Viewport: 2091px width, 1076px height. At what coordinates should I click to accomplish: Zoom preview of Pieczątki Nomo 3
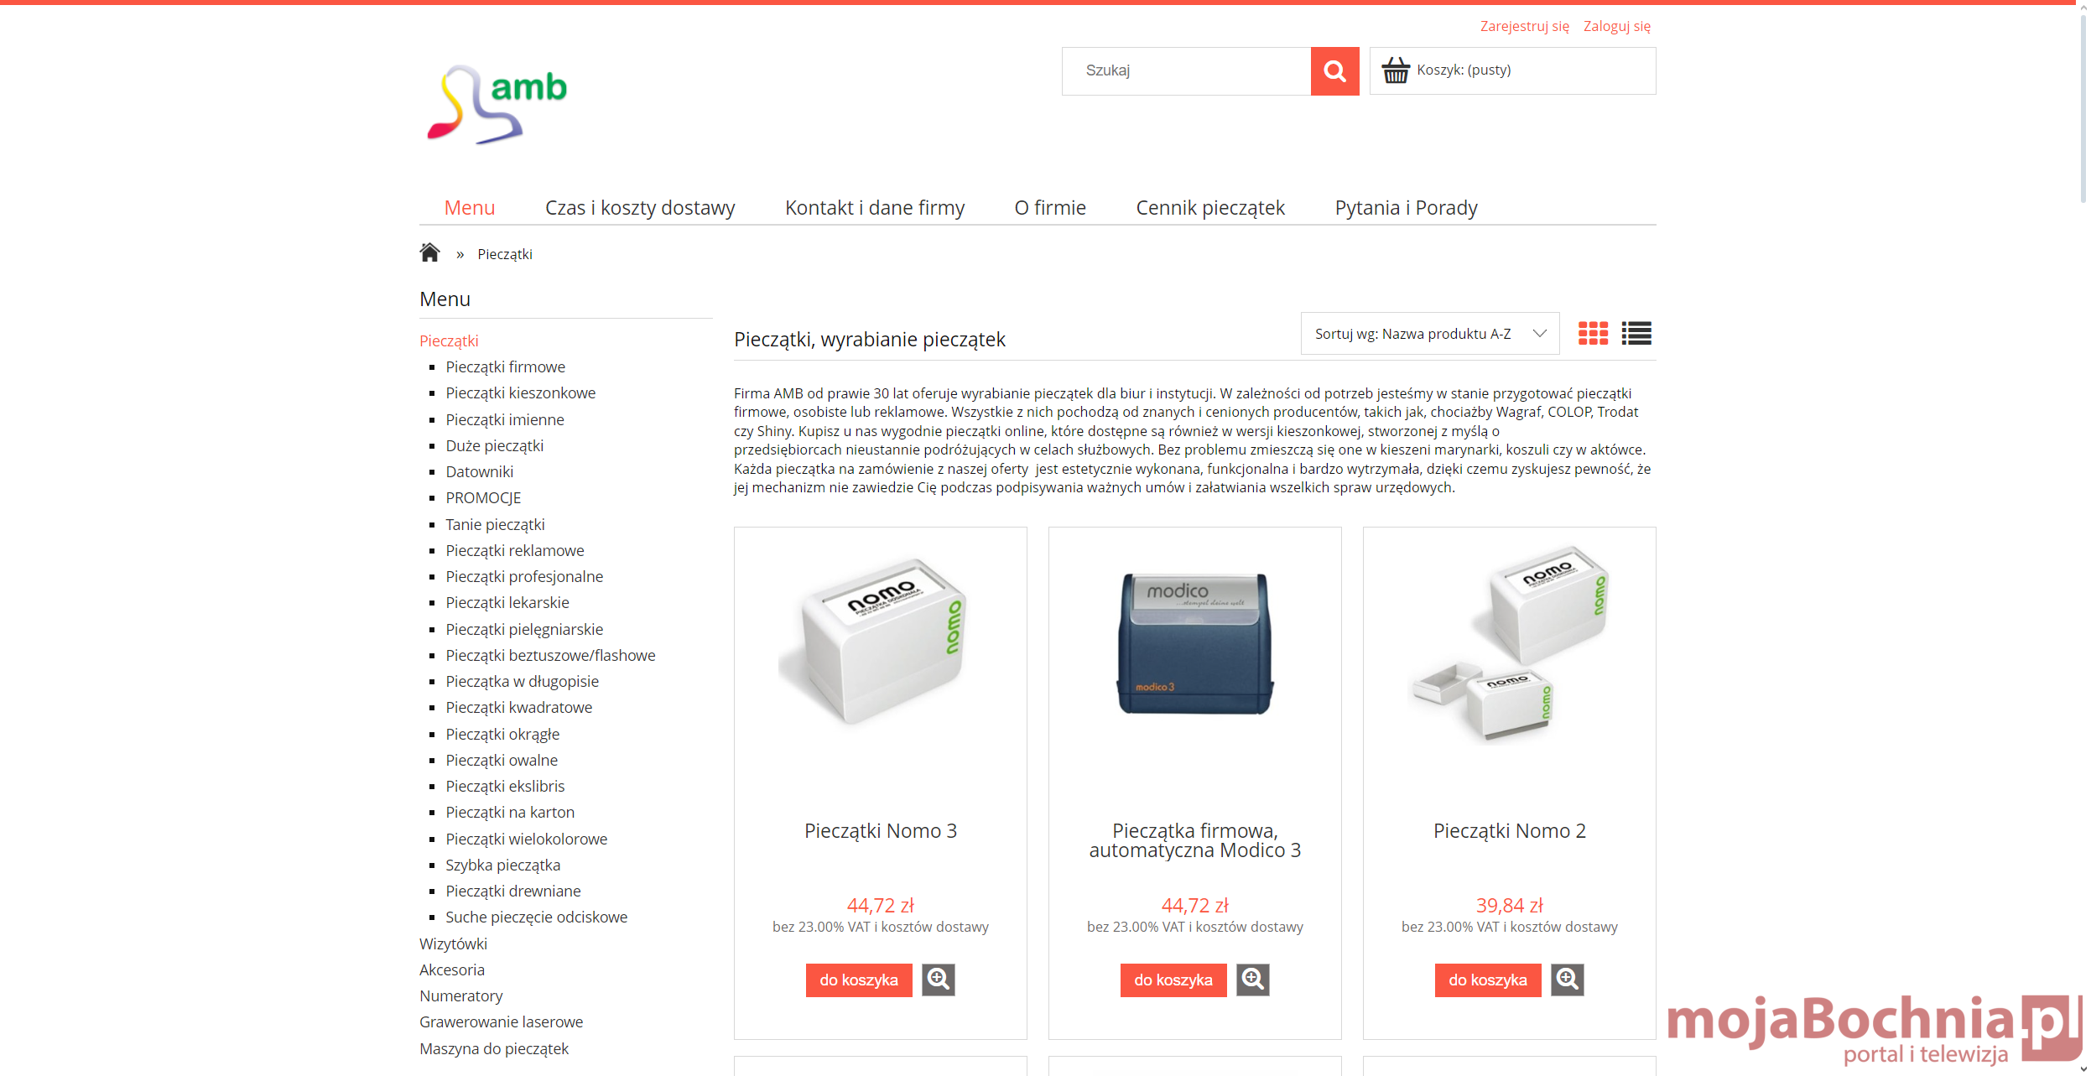pos(938,980)
